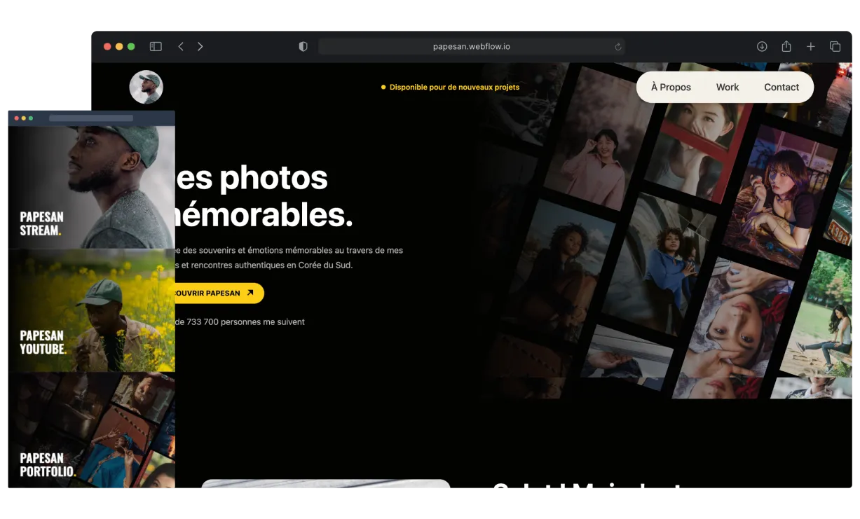Screen dimensions: 860x519
Task: Add a new tab with plus icon
Action: click(x=811, y=46)
